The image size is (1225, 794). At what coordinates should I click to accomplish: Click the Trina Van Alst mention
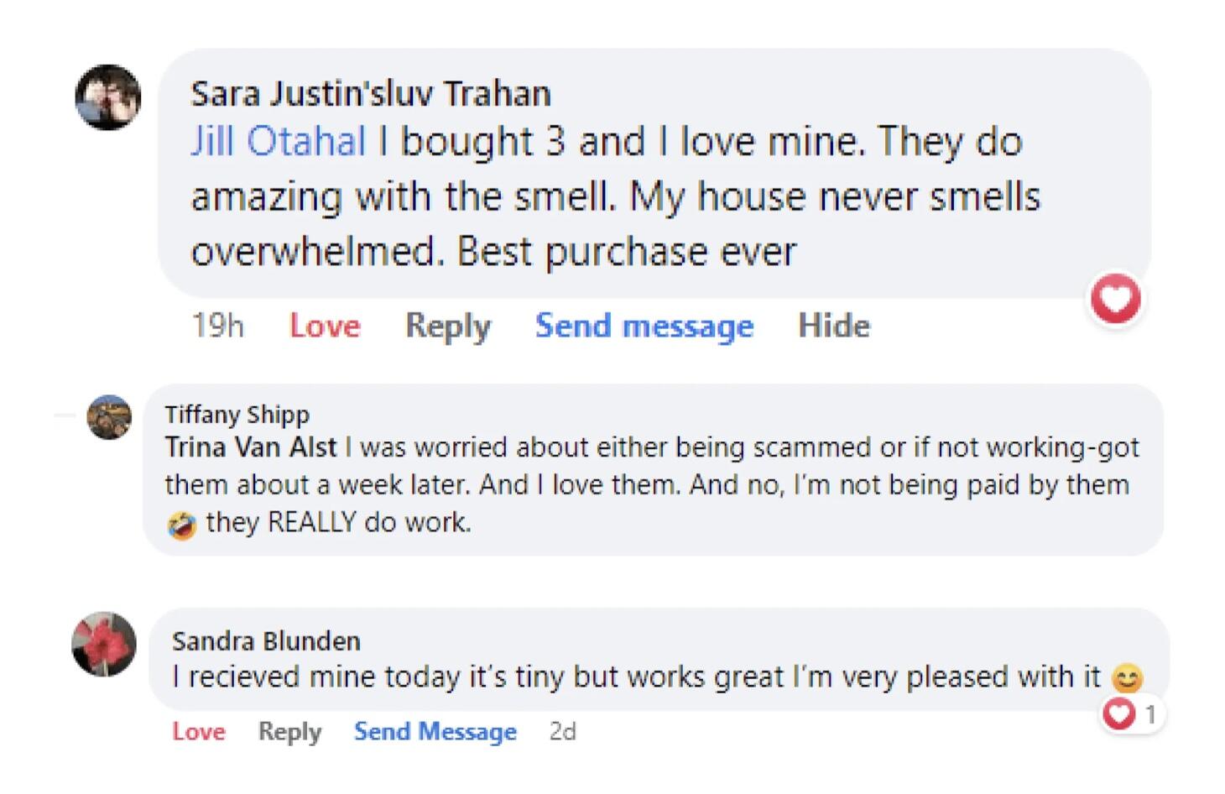pyautogui.click(x=250, y=447)
